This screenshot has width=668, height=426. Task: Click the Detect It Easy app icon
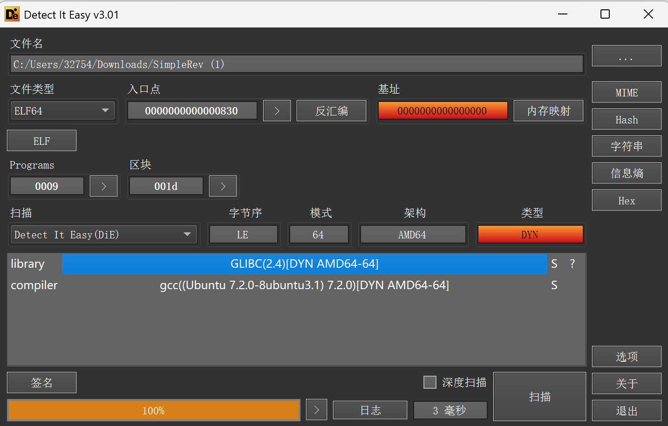pos(12,14)
